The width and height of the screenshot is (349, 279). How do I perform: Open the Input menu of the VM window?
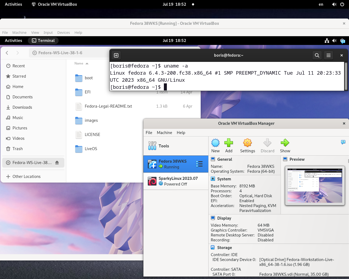(x=48, y=32)
